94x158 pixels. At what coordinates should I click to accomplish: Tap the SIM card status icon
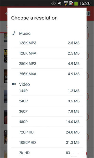(x=71, y=3)
